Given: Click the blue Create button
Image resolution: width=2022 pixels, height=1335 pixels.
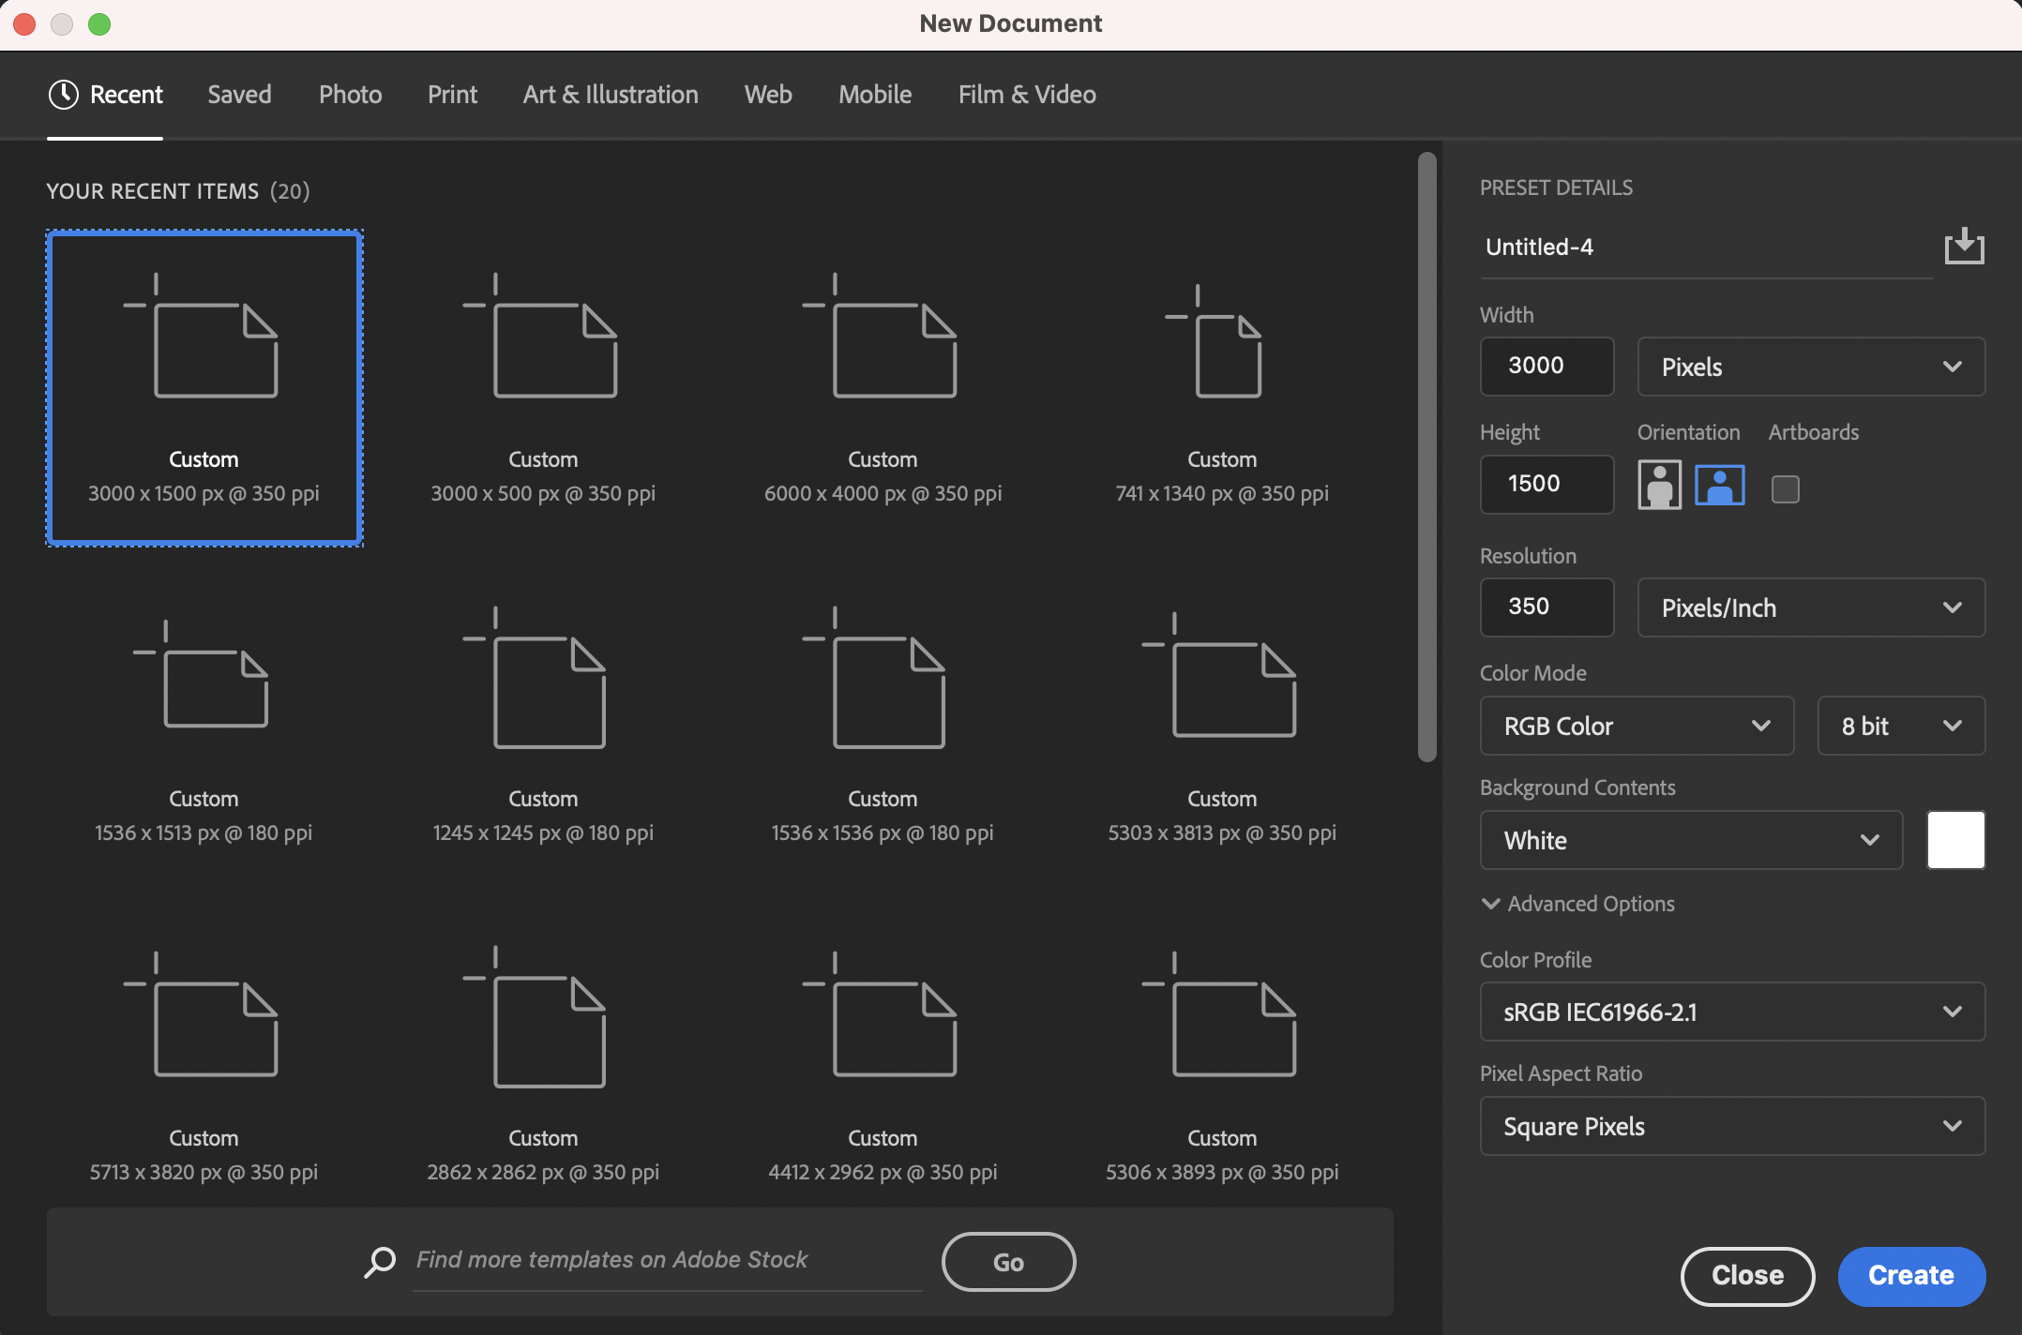Looking at the screenshot, I should coord(1910,1275).
